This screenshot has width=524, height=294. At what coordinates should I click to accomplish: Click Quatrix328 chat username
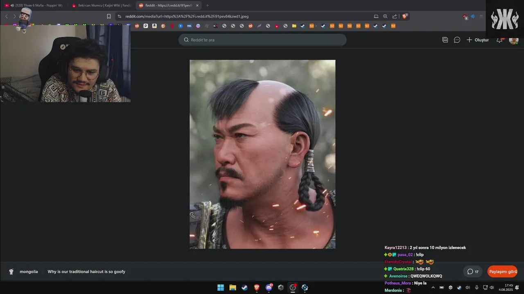403,269
